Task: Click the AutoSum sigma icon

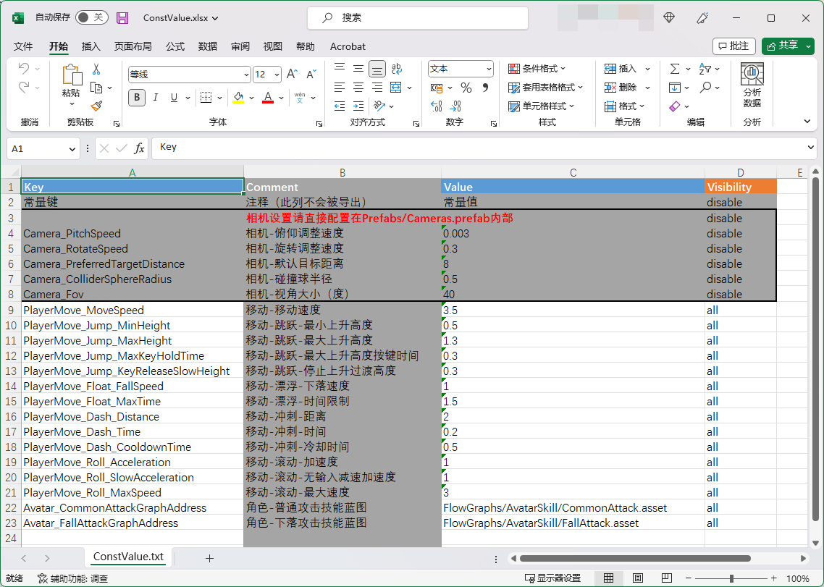Action: coord(675,69)
